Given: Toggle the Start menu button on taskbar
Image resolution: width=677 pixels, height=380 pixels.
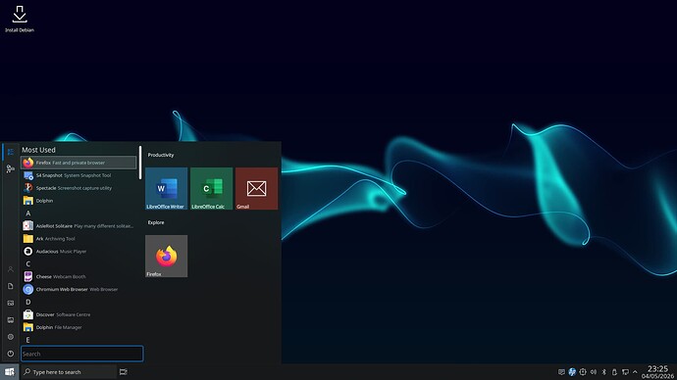Looking at the screenshot, I should (x=9, y=372).
